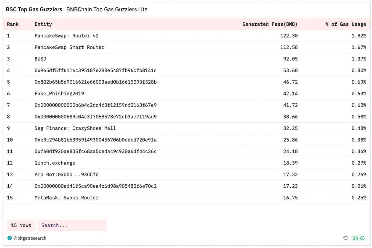The height and width of the screenshot is (248, 372).
Task: Click the 0.25% gas usage value
Action: (x=359, y=198)
